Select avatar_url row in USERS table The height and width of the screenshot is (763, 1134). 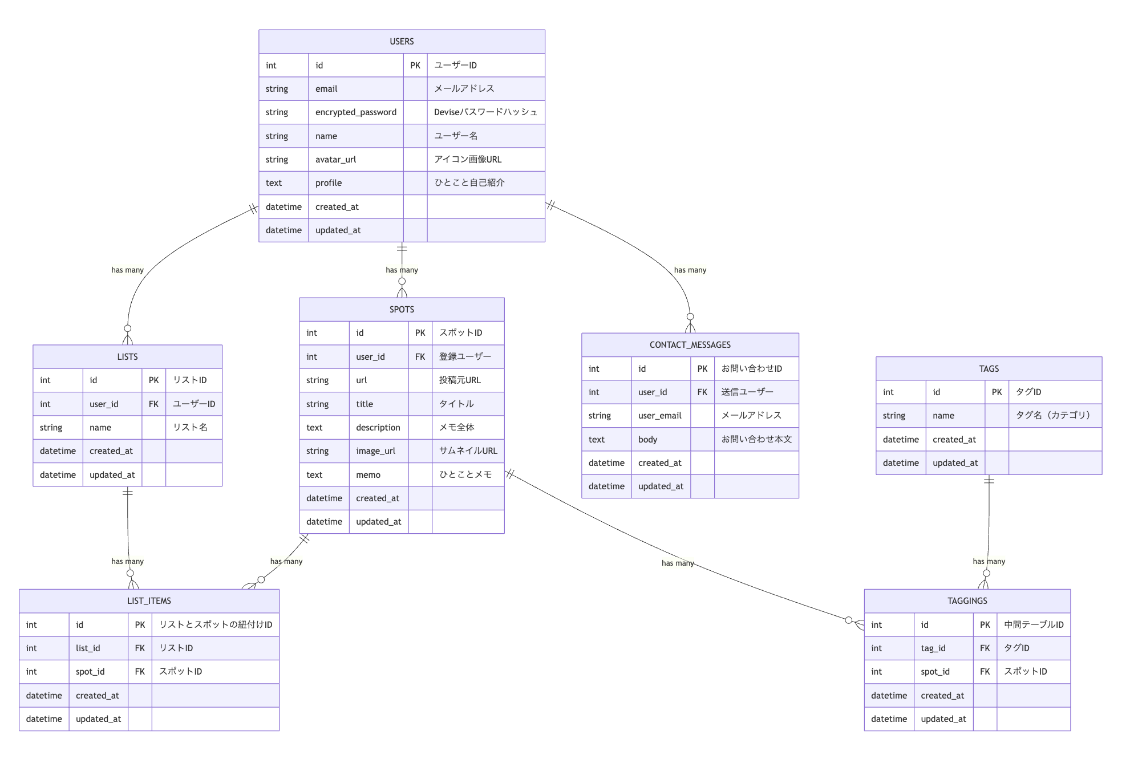tap(335, 160)
